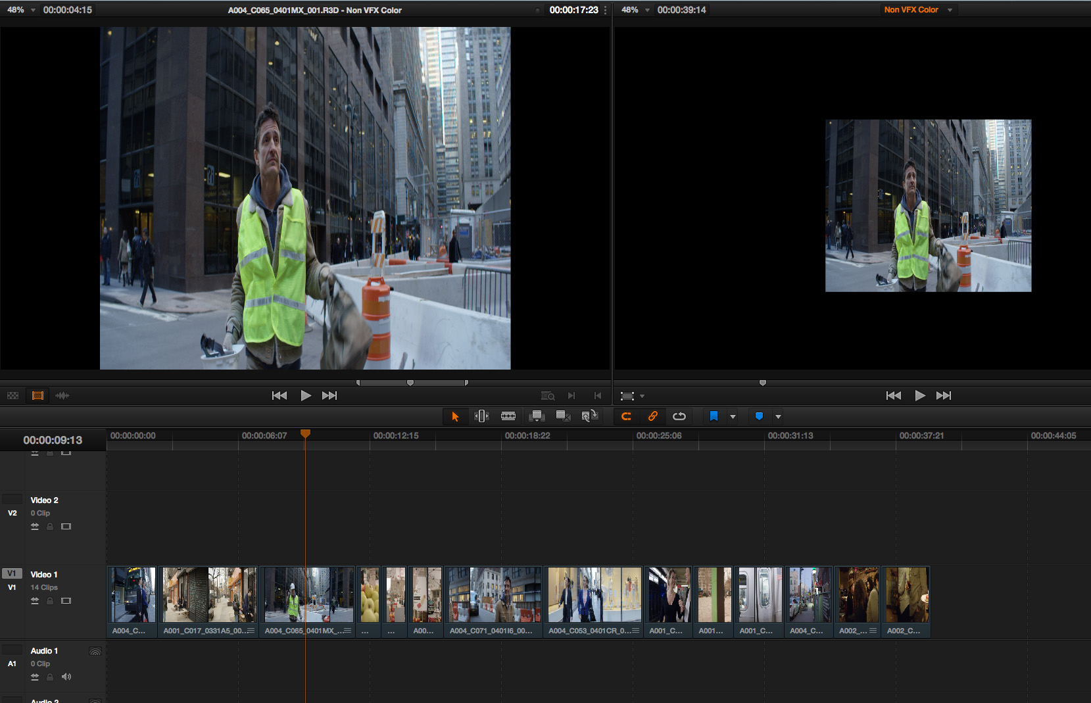Click the Insert clip edit icon
The image size is (1091, 703).
pos(537,416)
